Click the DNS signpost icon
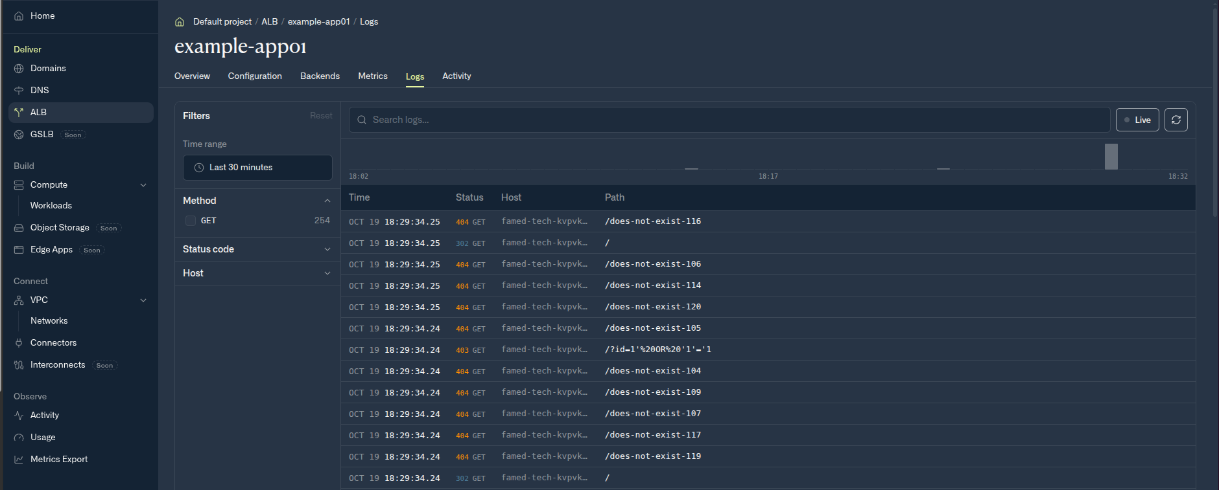Viewport: 1219px width, 490px height. (x=19, y=91)
